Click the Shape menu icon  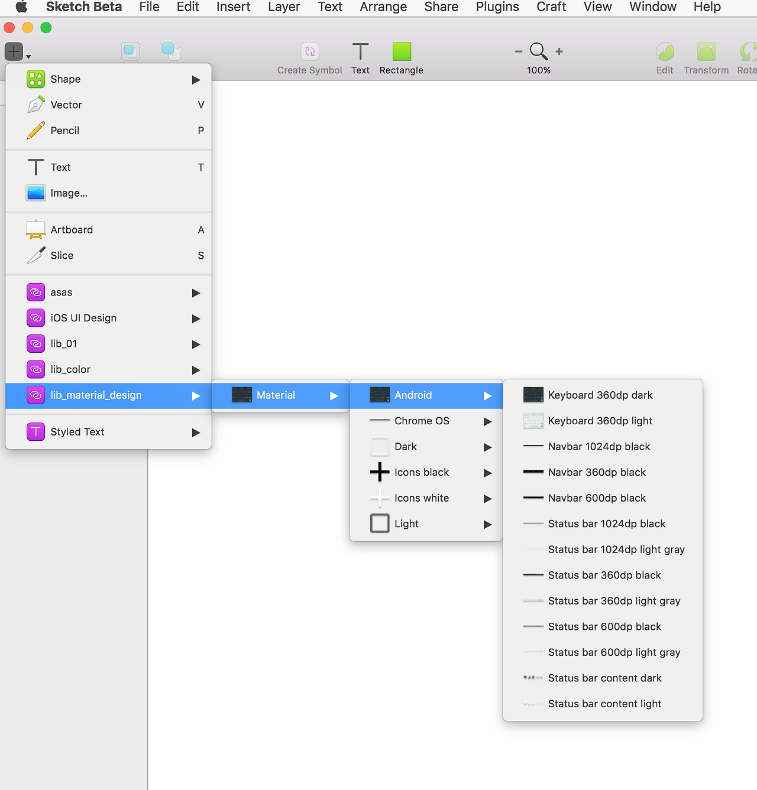36,79
